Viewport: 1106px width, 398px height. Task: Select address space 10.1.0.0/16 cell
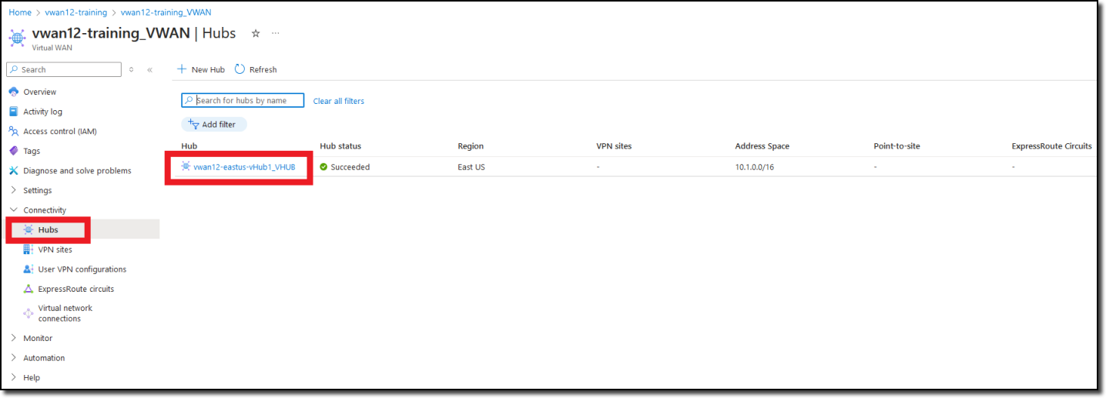coord(755,167)
